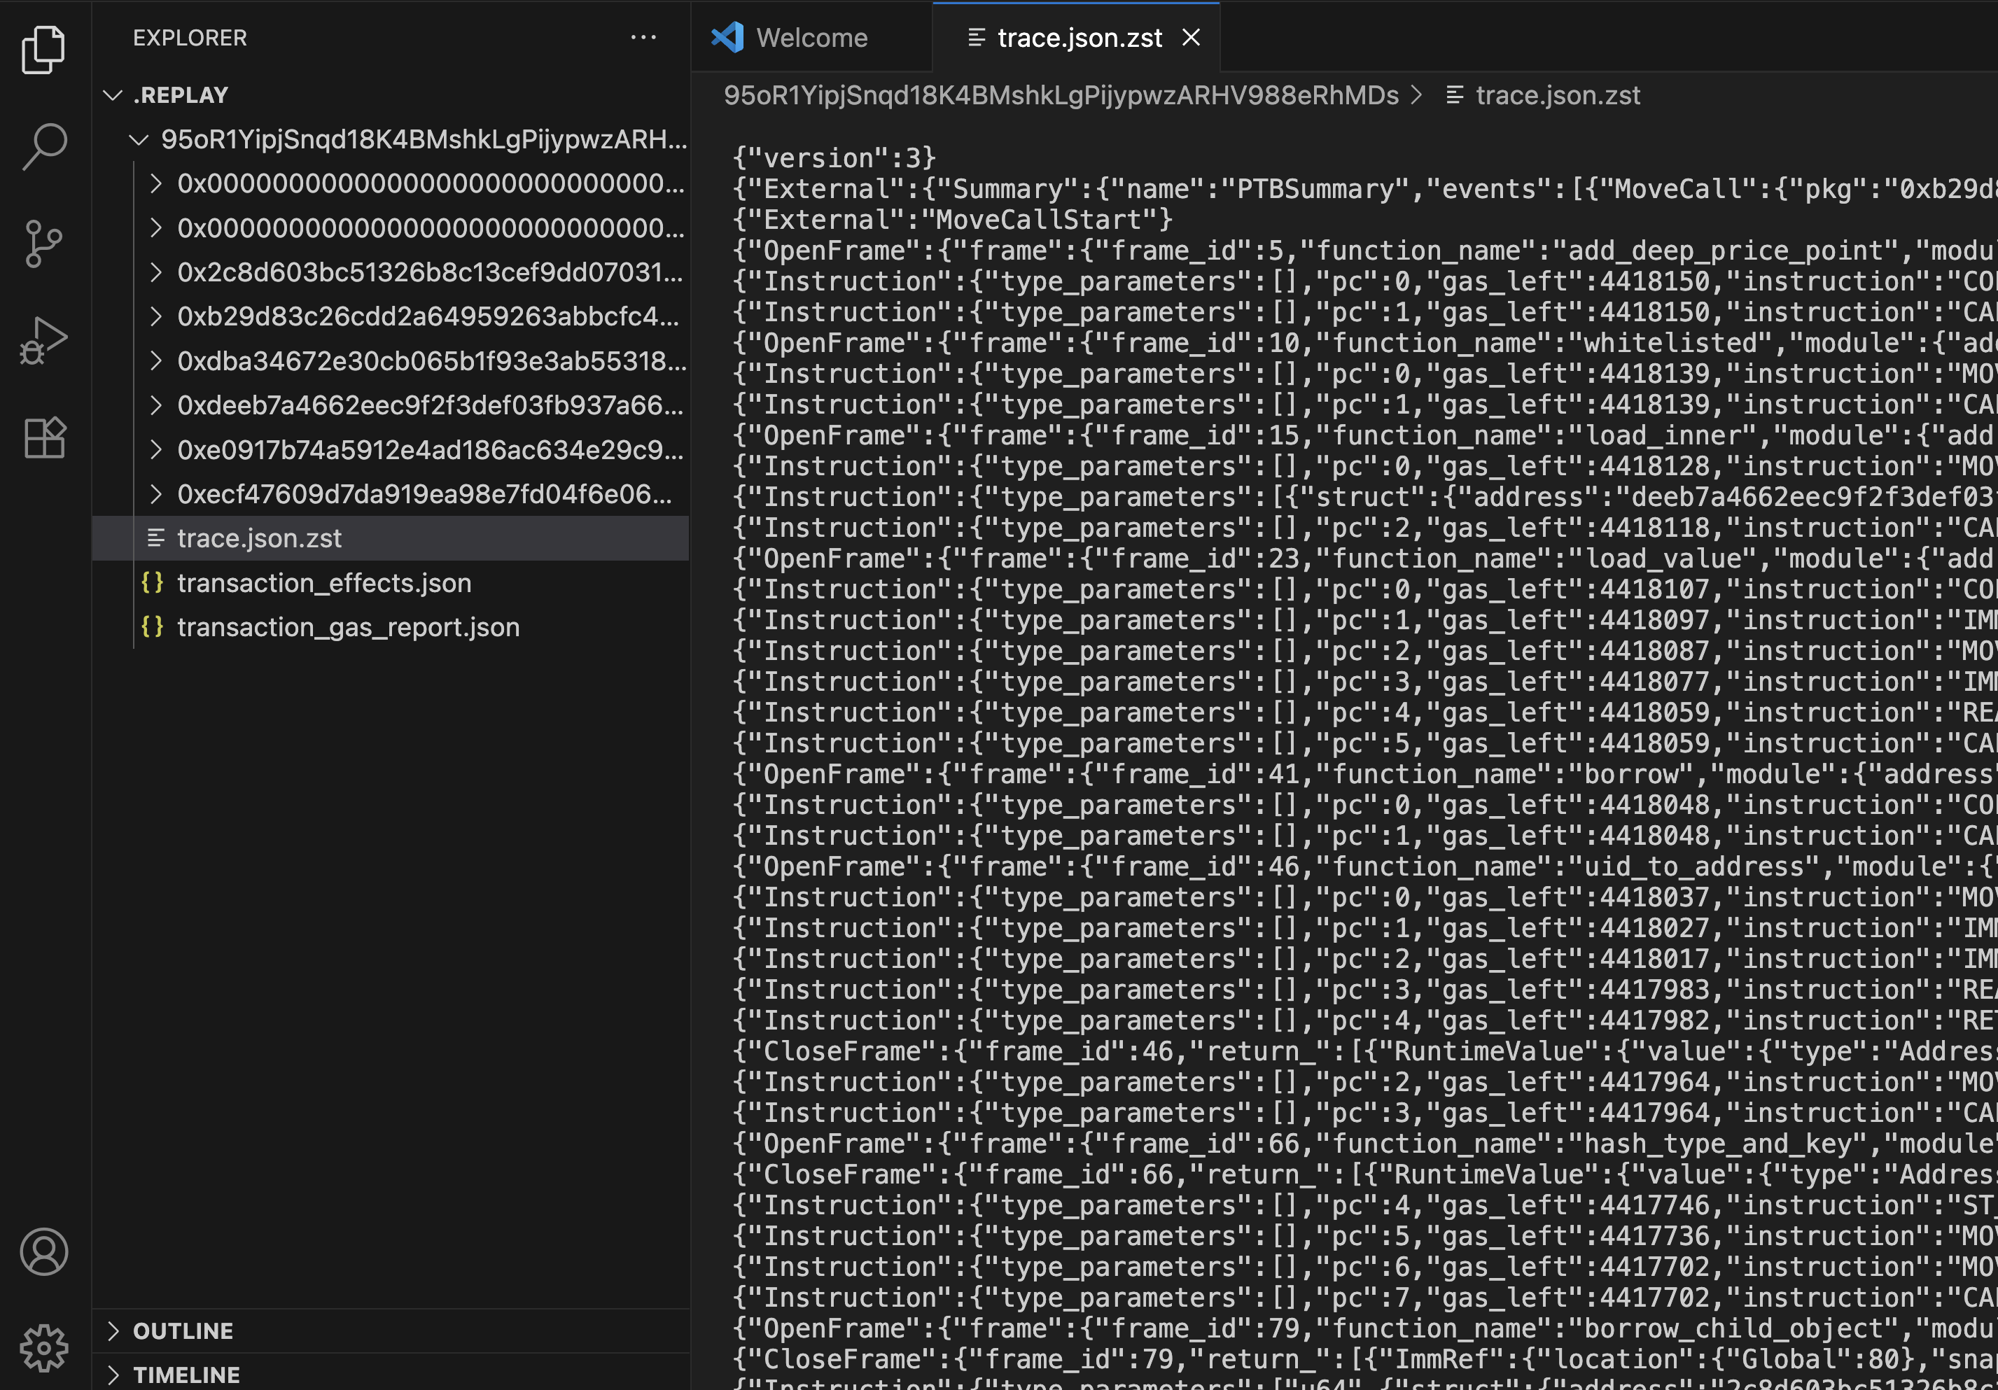1998x1390 pixels.
Task: Open the Extensions view icon
Action: point(43,437)
